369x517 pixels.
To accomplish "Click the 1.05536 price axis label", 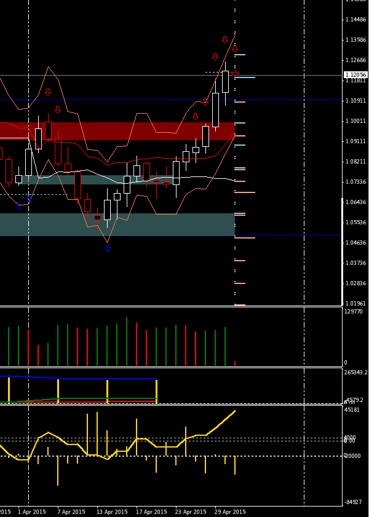I will (x=356, y=223).
